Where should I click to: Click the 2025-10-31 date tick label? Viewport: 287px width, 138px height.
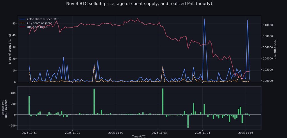click(x=29, y=132)
